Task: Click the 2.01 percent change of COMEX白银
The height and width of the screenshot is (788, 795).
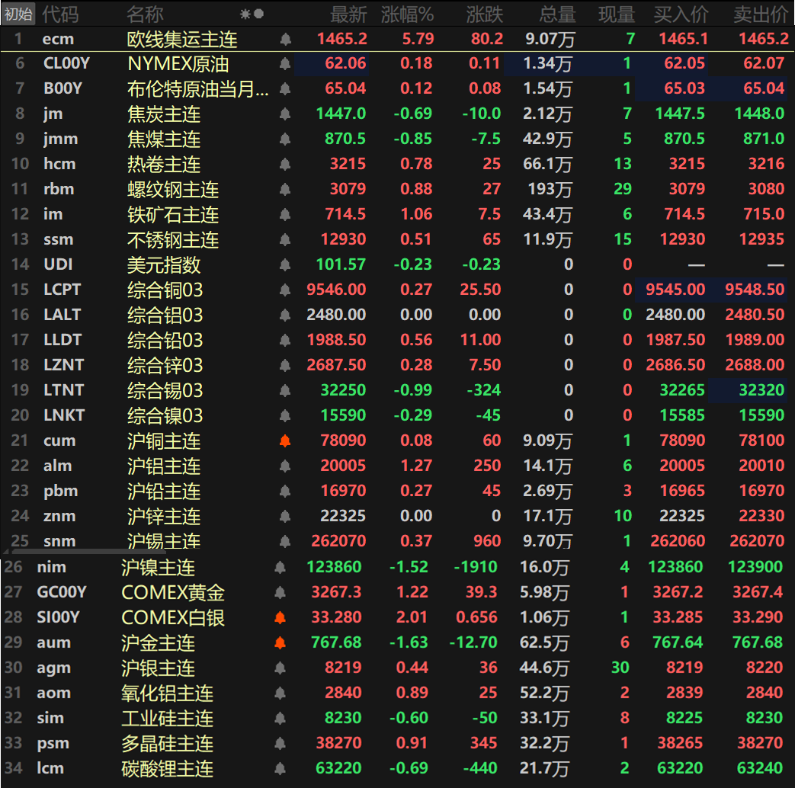Action: 412,617
